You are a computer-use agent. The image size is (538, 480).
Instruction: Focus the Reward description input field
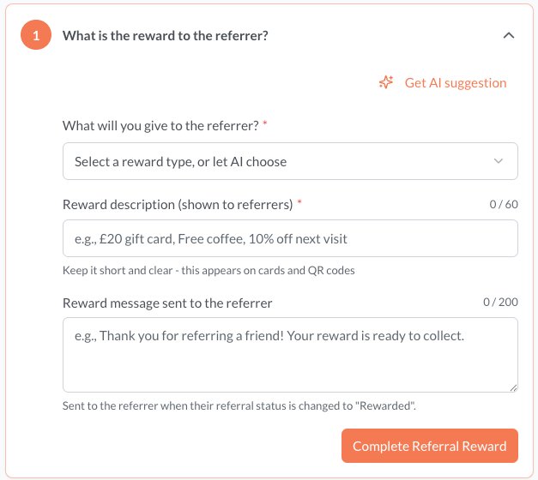pyautogui.click(x=290, y=238)
